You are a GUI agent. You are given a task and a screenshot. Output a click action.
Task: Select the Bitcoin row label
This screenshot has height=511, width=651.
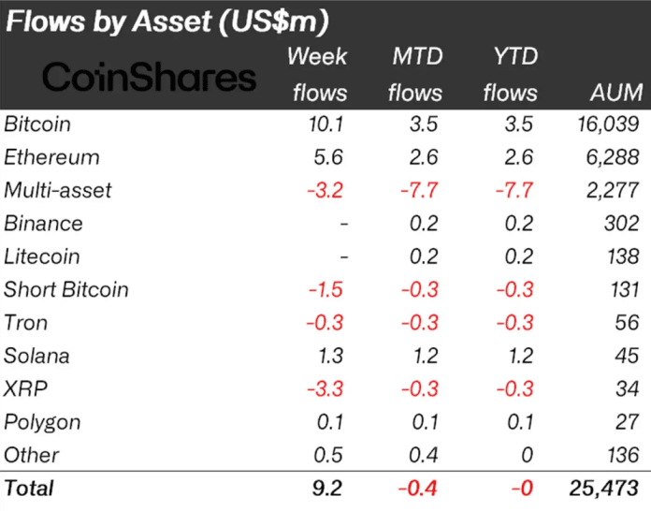[x=37, y=124]
